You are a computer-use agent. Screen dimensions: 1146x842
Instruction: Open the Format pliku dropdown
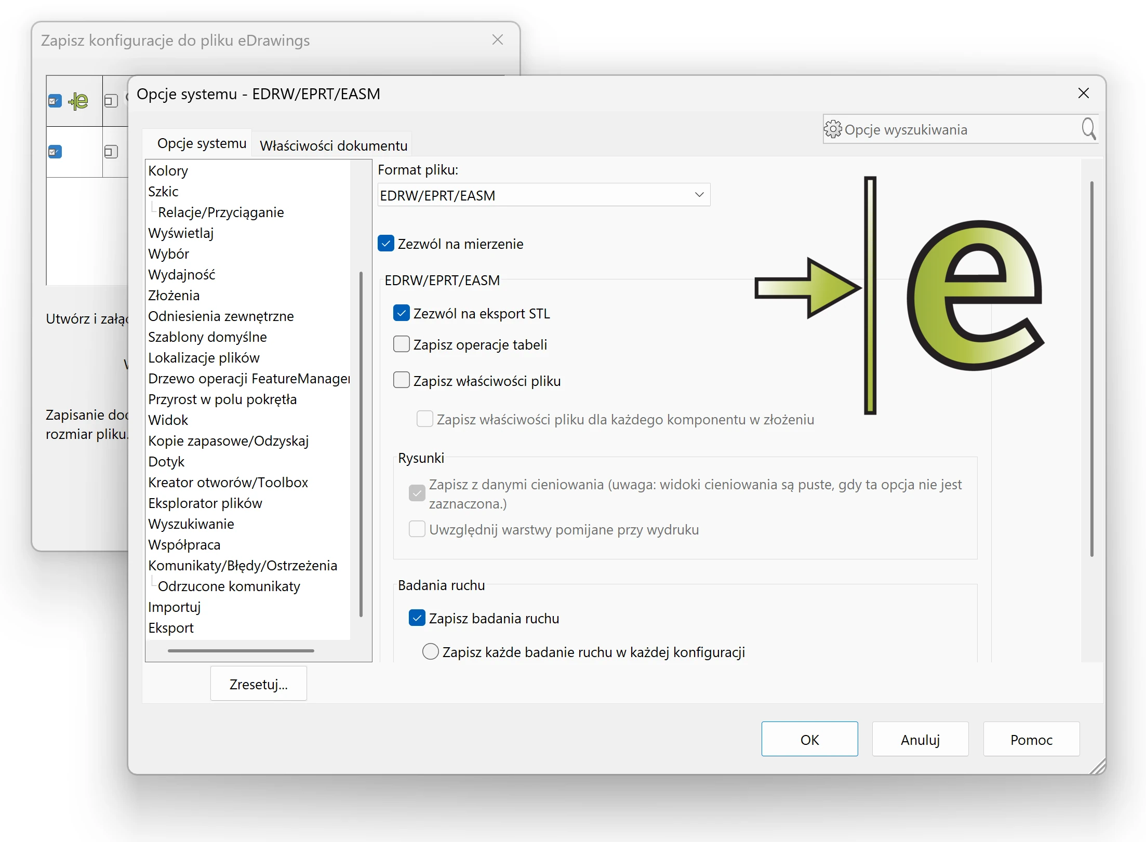tap(544, 195)
